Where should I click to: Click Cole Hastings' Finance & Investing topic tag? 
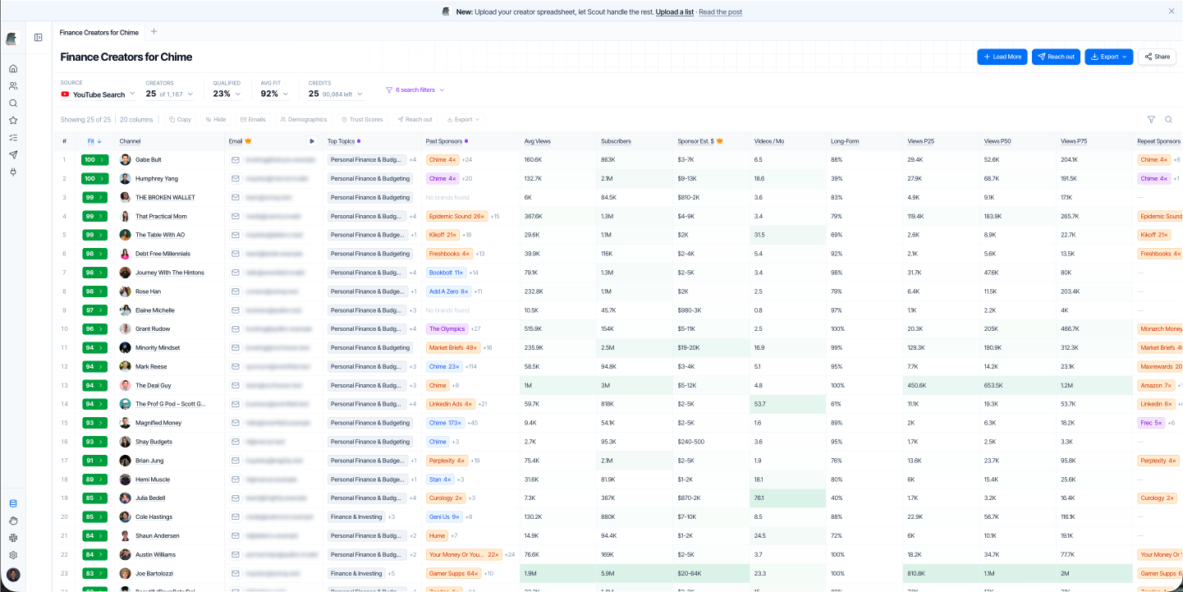tap(356, 516)
